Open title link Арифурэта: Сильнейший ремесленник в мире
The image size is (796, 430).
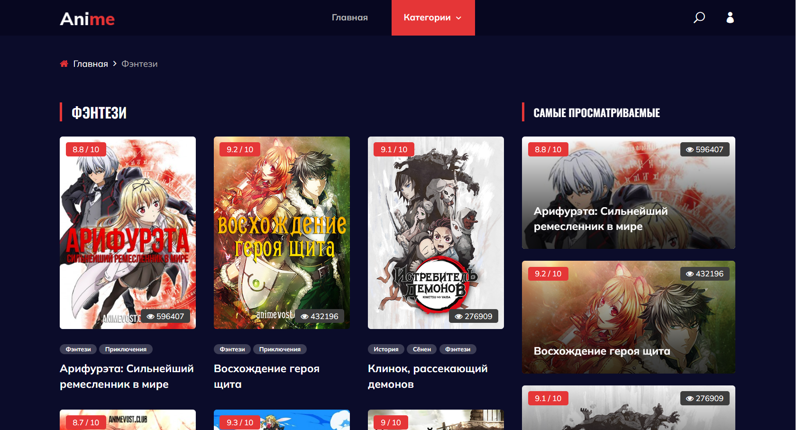click(127, 376)
